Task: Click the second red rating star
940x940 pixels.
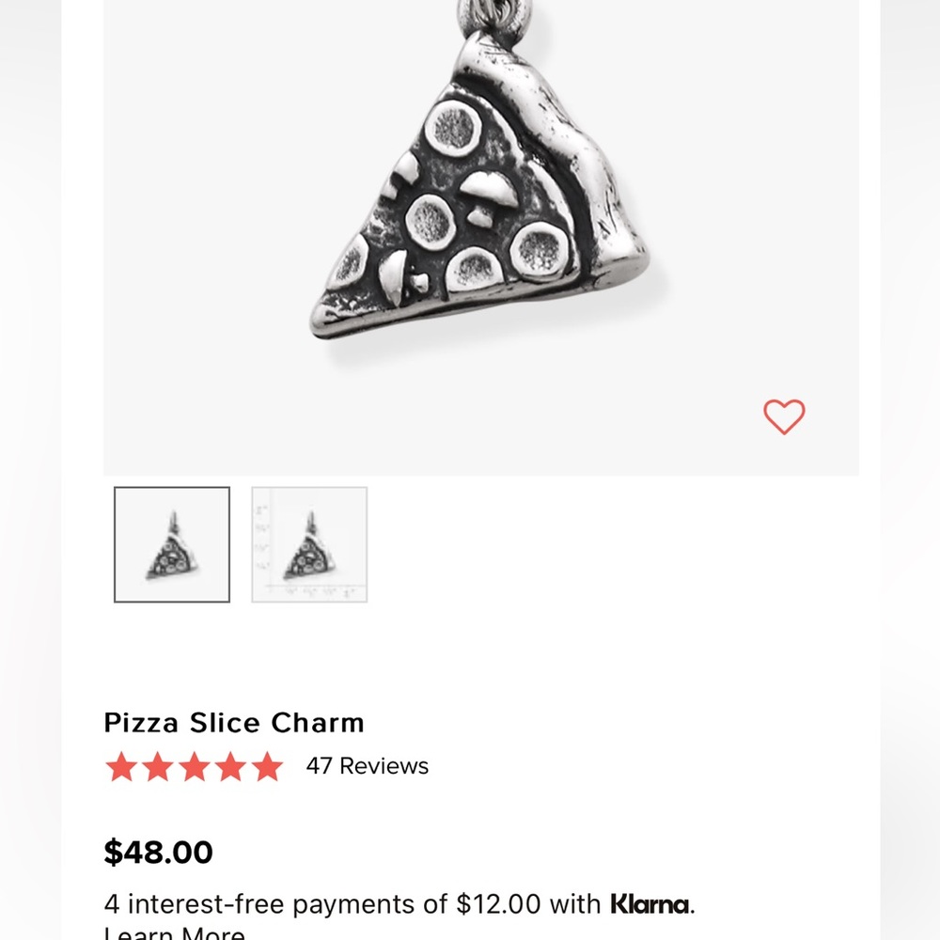Action: 156,766
